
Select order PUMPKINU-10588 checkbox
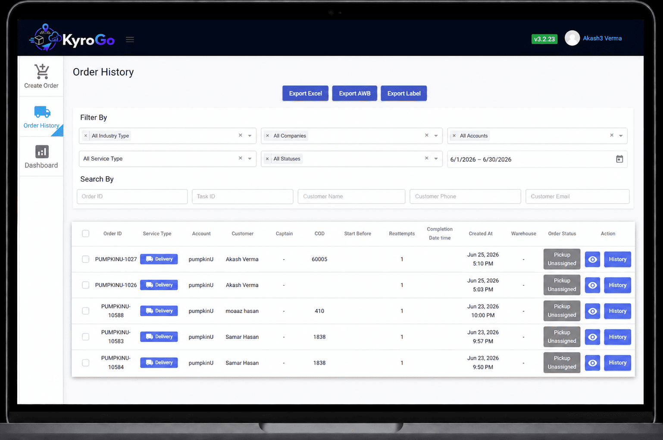(x=86, y=311)
